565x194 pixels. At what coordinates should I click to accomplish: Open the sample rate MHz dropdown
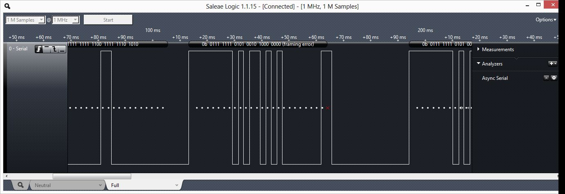(65, 20)
